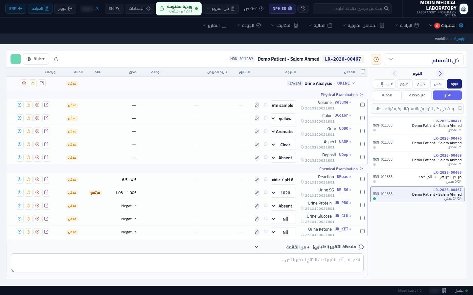Check the Urine Protein row checkbox
The width and height of the screenshot is (473, 295).
coord(362,205)
